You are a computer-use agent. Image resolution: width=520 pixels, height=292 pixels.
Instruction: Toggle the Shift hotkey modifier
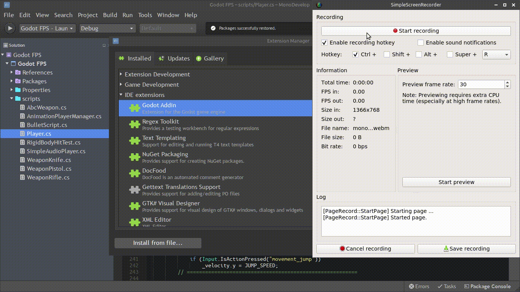386,54
